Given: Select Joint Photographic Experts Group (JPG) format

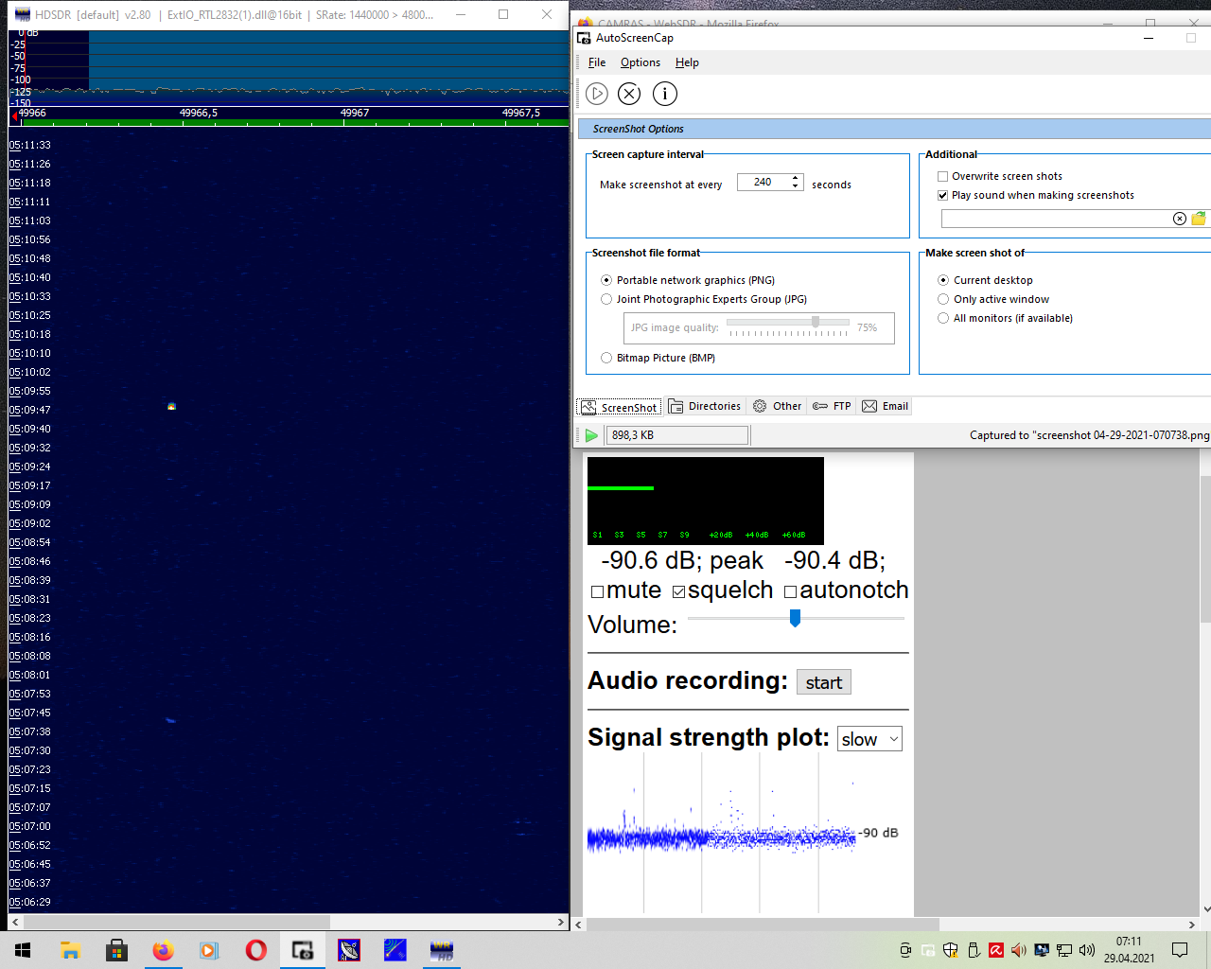Looking at the screenshot, I should [x=606, y=299].
